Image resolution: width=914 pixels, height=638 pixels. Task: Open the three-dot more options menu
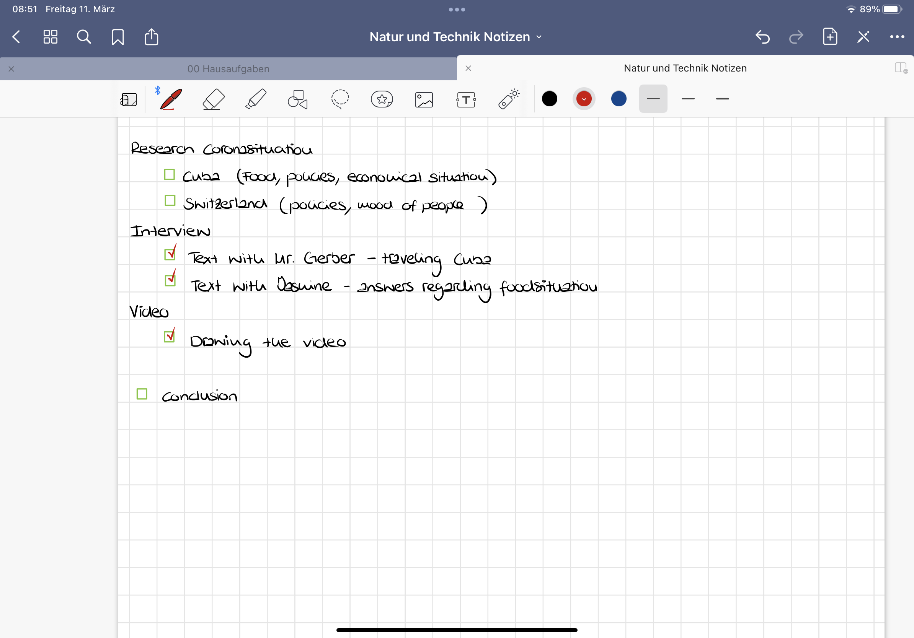[896, 37]
